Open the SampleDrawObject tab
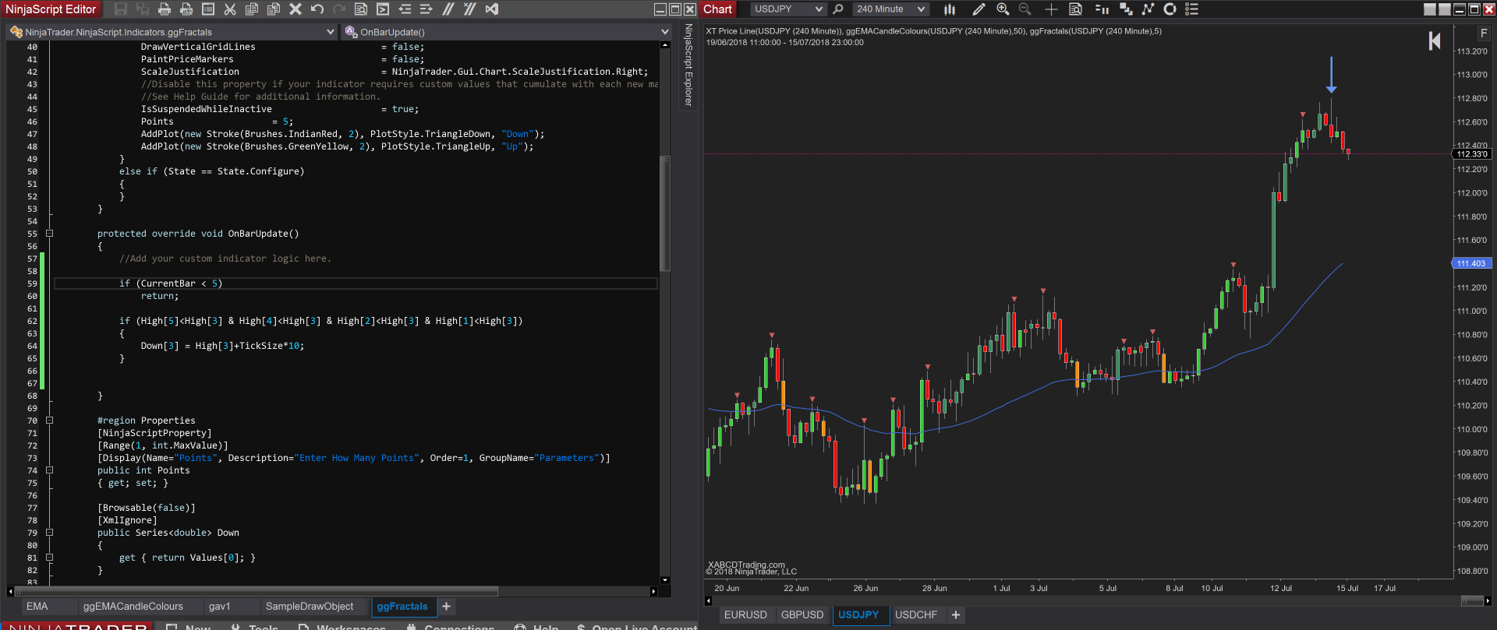Viewport: 1497px width, 630px height. tap(310, 607)
